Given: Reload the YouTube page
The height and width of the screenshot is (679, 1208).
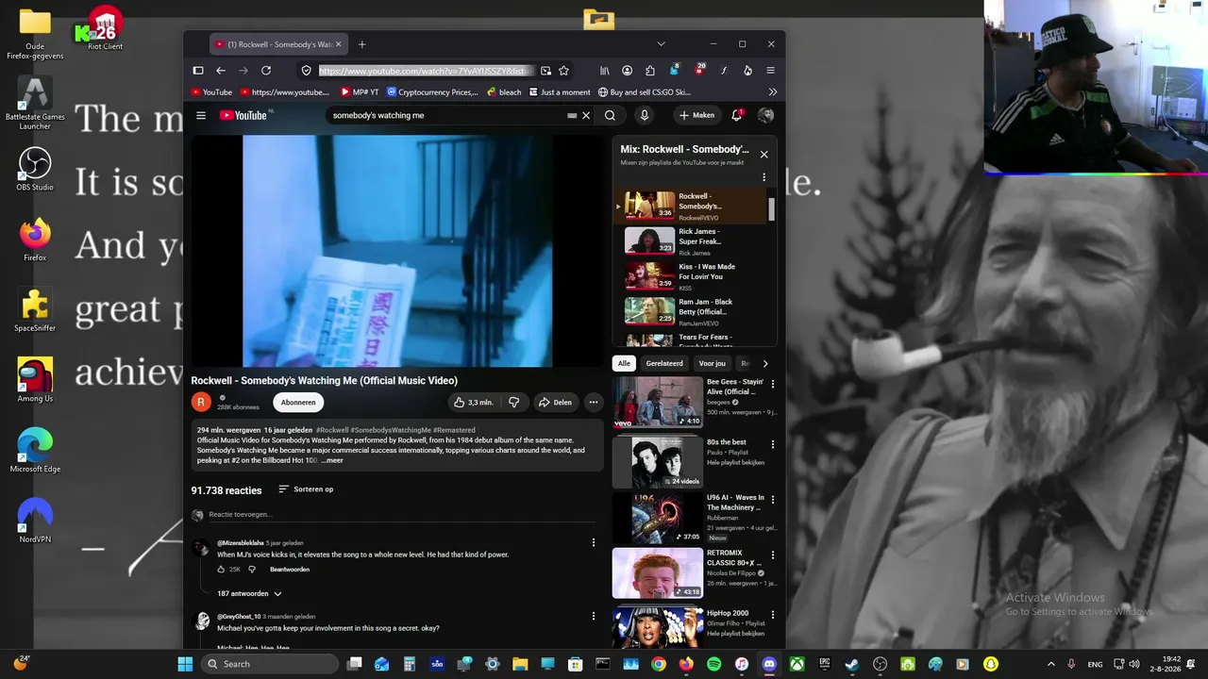Looking at the screenshot, I should (266, 71).
